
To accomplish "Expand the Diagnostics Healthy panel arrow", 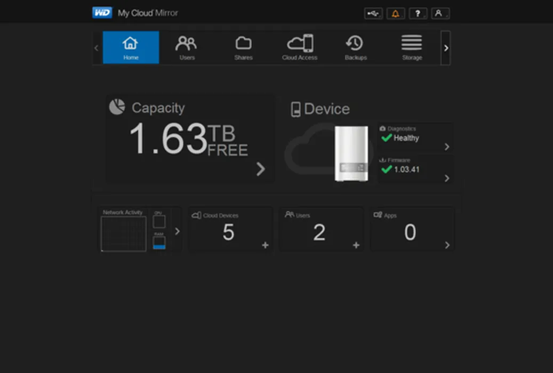I will click(x=447, y=147).
